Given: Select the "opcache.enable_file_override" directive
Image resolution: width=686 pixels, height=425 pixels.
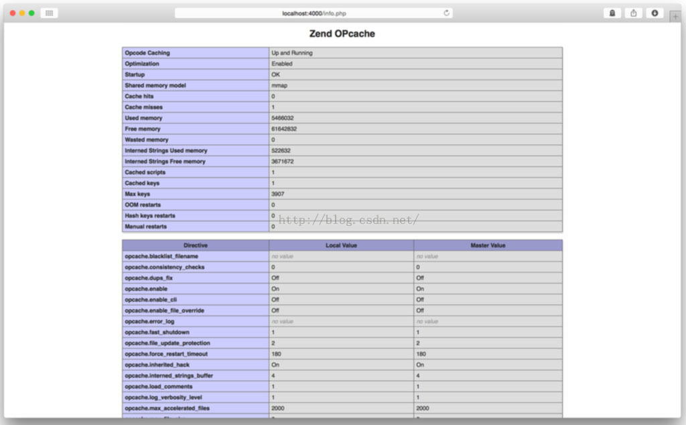Looking at the screenshot, I should [165, 311].
